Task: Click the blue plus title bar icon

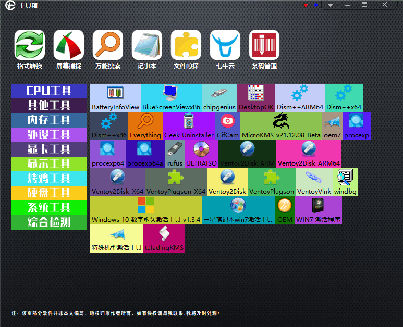Action: coord(316,5)
